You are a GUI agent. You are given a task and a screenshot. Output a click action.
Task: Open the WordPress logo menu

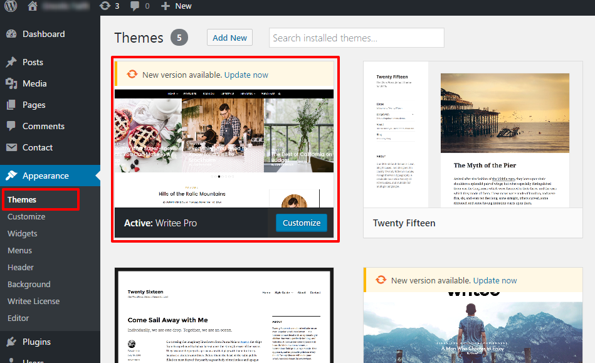click(11, 6)
